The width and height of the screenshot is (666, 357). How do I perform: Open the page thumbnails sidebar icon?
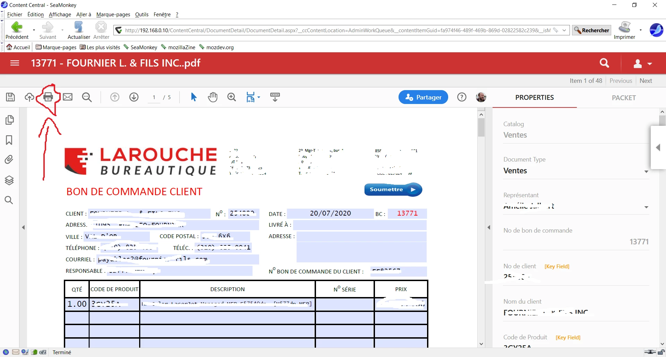pyautogui.click(x=9, y=120)
